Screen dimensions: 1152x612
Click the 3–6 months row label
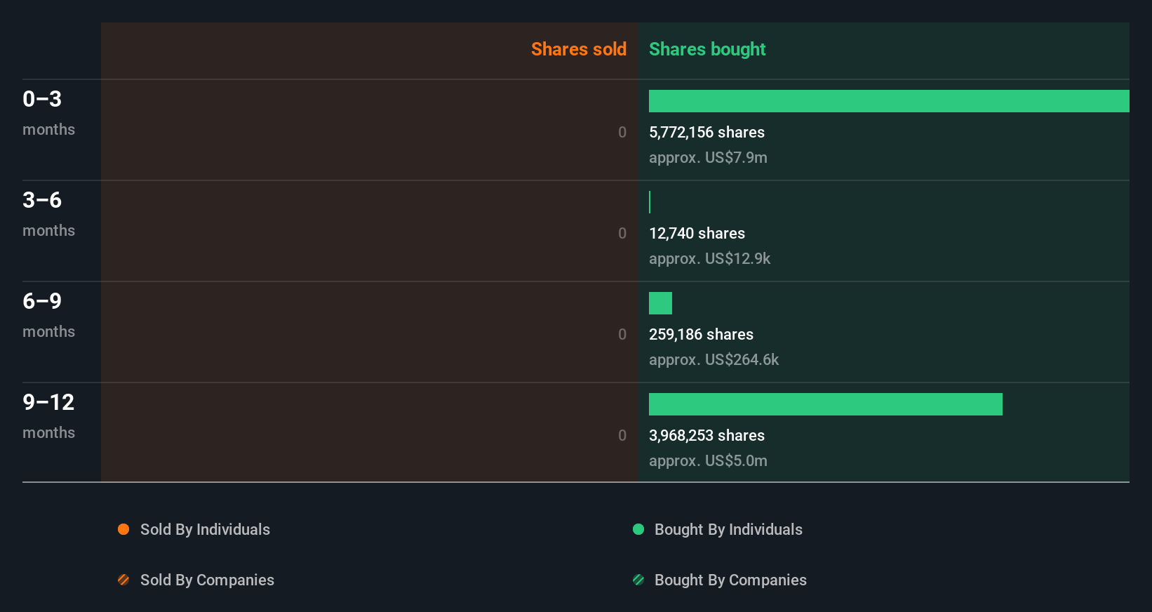tap(48, 214)
